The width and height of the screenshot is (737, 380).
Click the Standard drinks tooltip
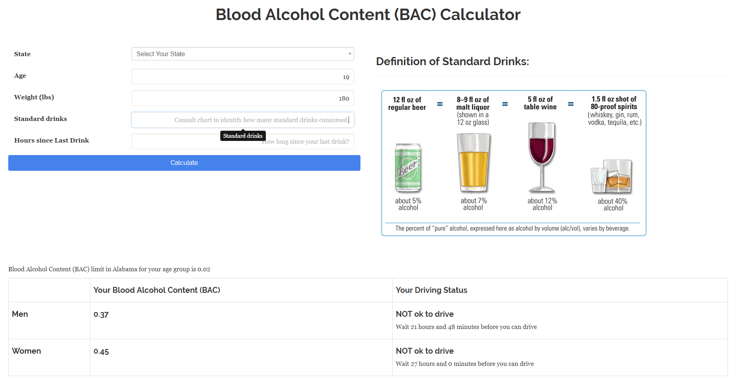[243, 136]
